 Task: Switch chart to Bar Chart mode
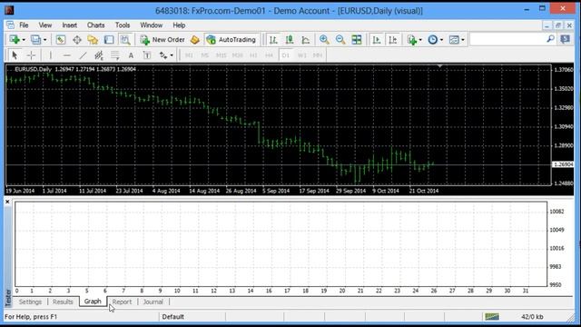click(273, 40)
